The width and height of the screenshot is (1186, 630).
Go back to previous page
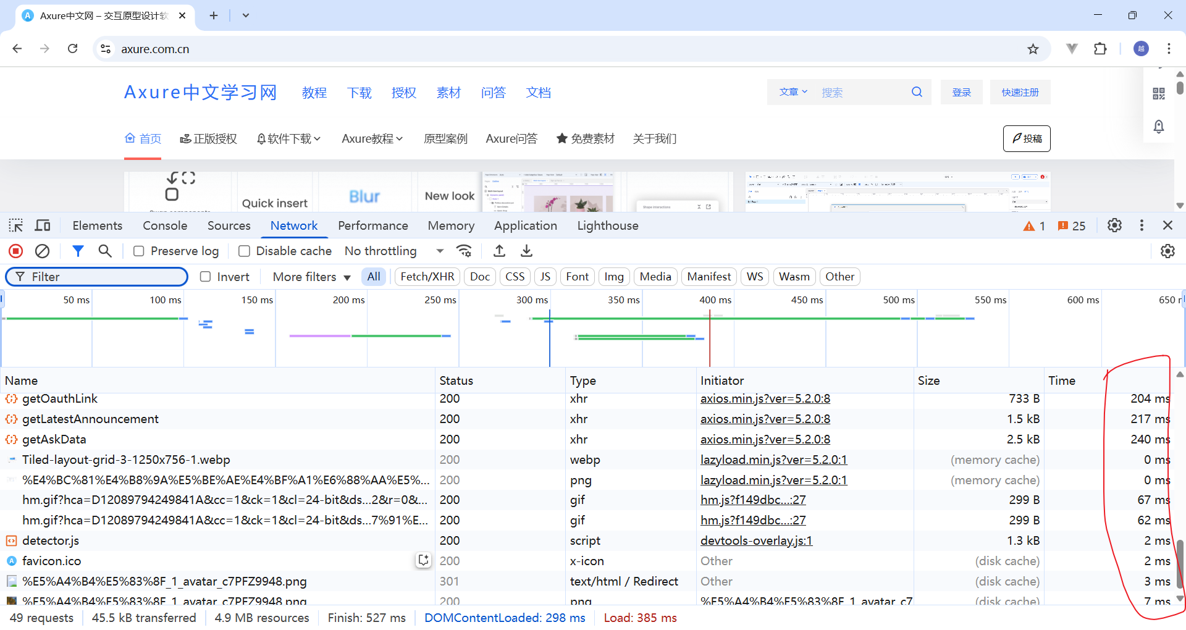click(17, 49)
